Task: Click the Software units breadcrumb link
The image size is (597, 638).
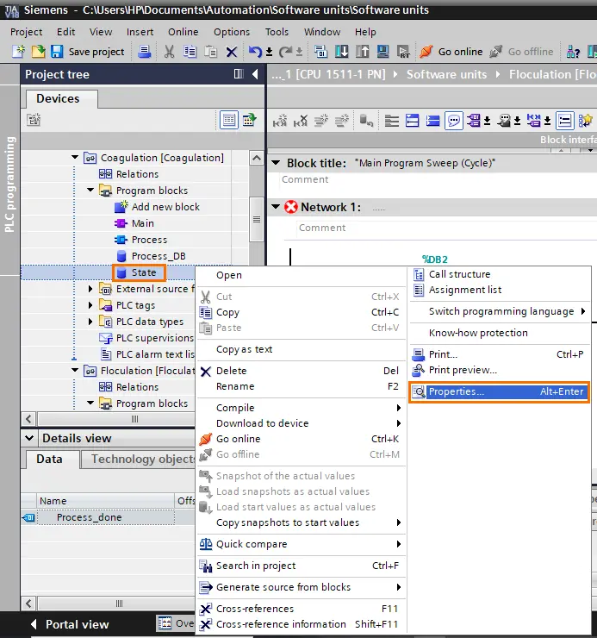Action: click(446, 74)
